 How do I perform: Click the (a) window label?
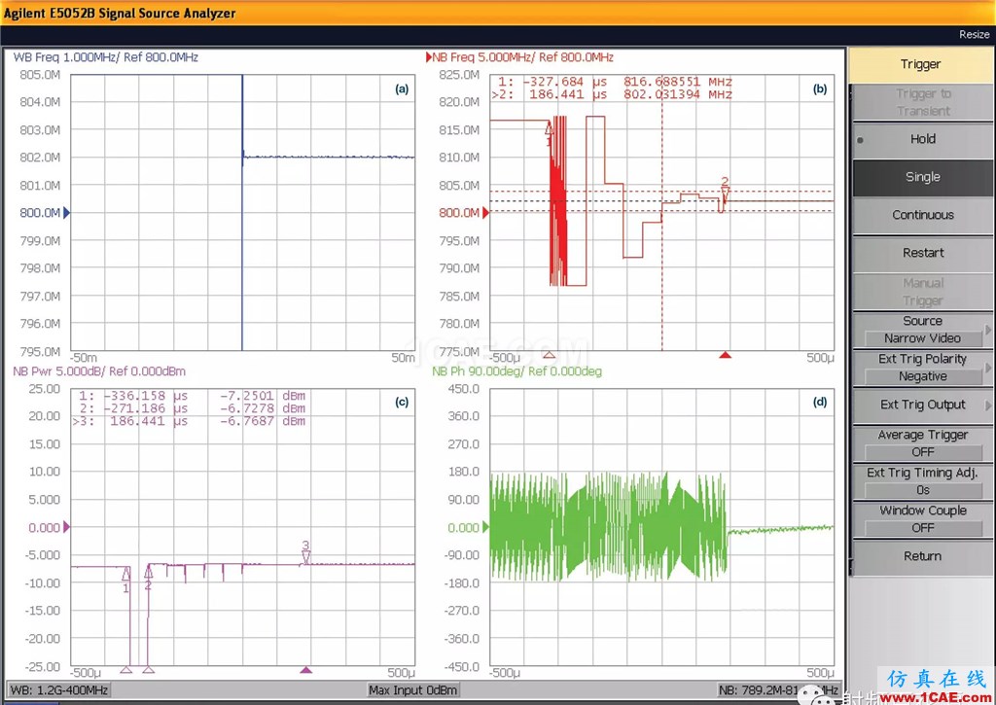pos(402,88)
